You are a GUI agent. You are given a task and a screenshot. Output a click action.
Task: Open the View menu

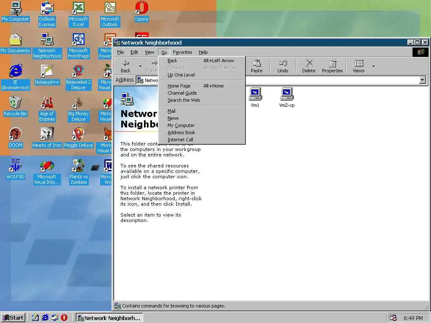149,52
